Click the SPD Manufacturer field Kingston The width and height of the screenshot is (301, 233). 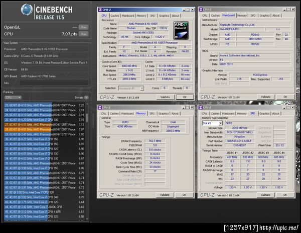240,136
